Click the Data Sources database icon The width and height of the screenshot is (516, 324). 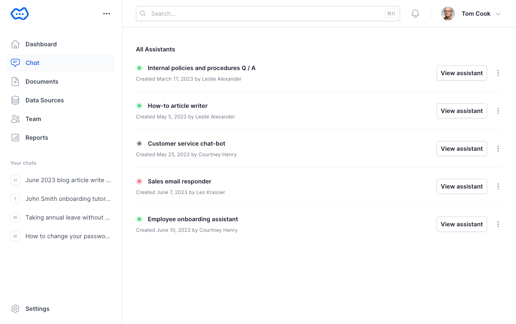click(15, 100)
